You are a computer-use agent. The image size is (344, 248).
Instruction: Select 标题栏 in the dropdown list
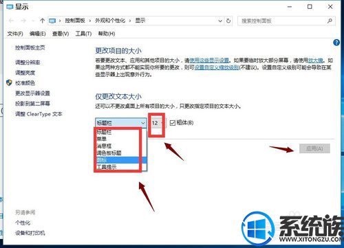pos(120,132)
